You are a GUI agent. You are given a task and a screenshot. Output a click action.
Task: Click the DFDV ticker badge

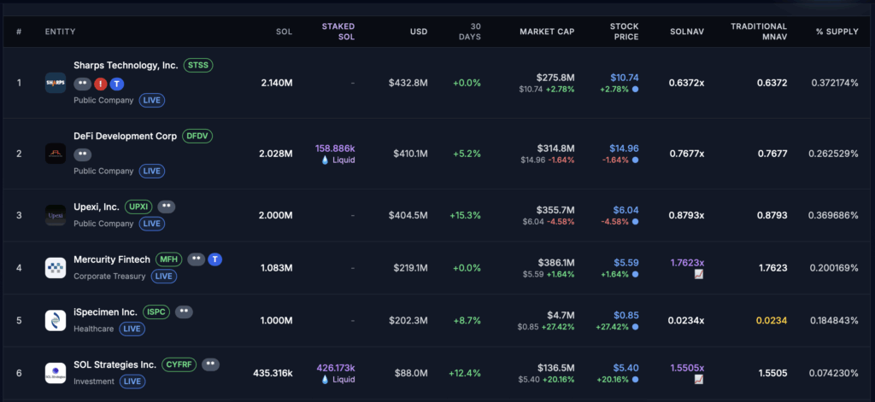(x=197, y=136)
